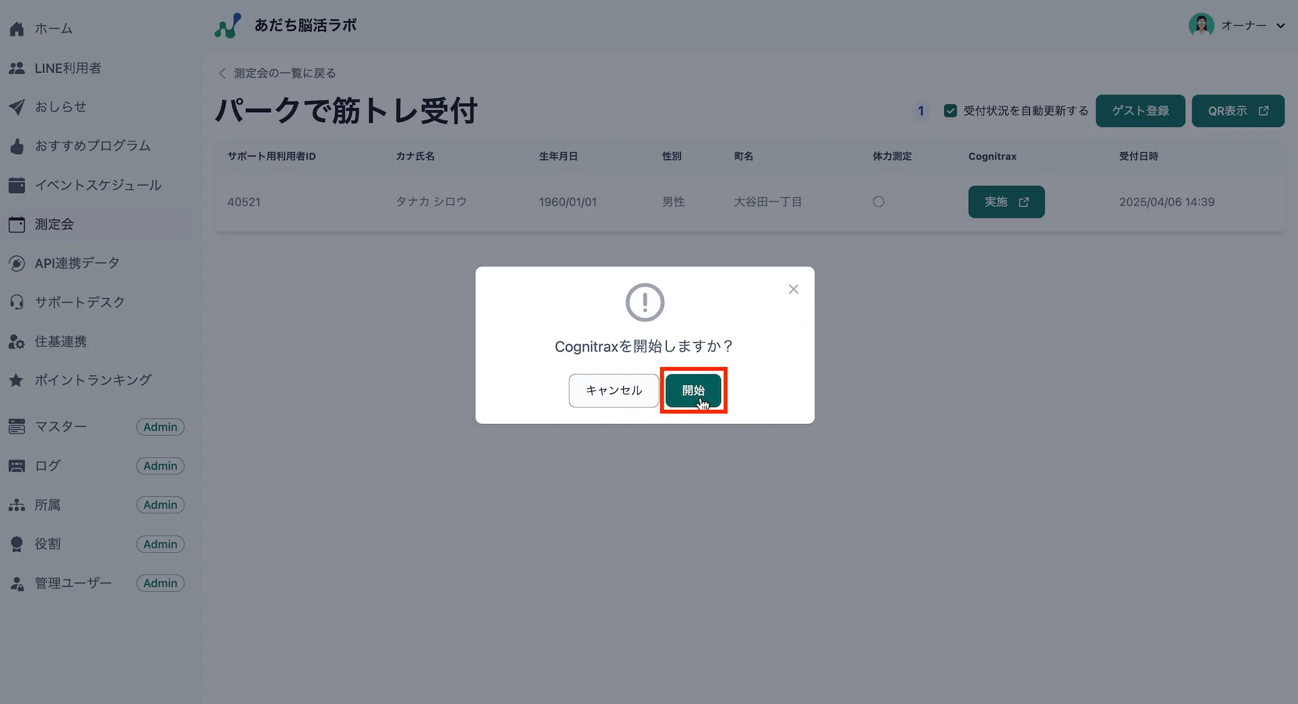This screenshot has height=704, width=1298.
Task: Open the マスター admin menu item
Action: point(60,427)
